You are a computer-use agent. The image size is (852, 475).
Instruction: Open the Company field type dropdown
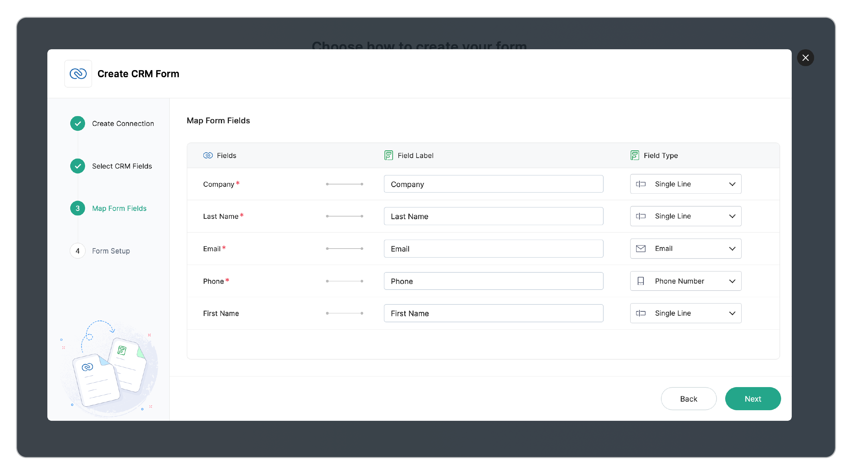click(685, 184)
